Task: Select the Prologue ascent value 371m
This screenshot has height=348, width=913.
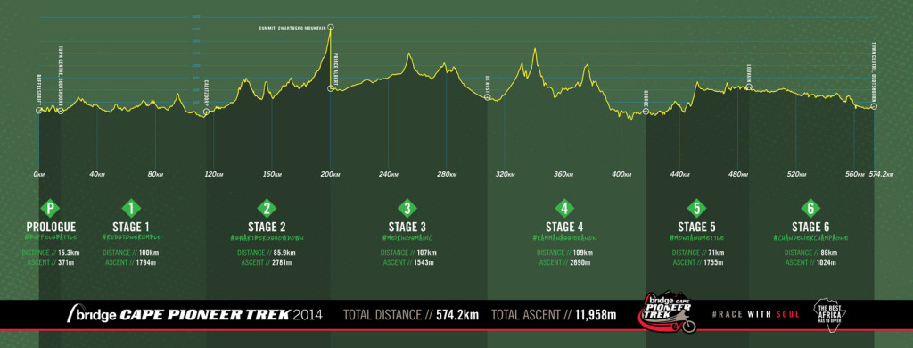Action: pos(66,263)
